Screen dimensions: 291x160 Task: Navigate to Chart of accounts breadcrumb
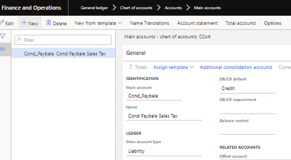tap(136, 8)
